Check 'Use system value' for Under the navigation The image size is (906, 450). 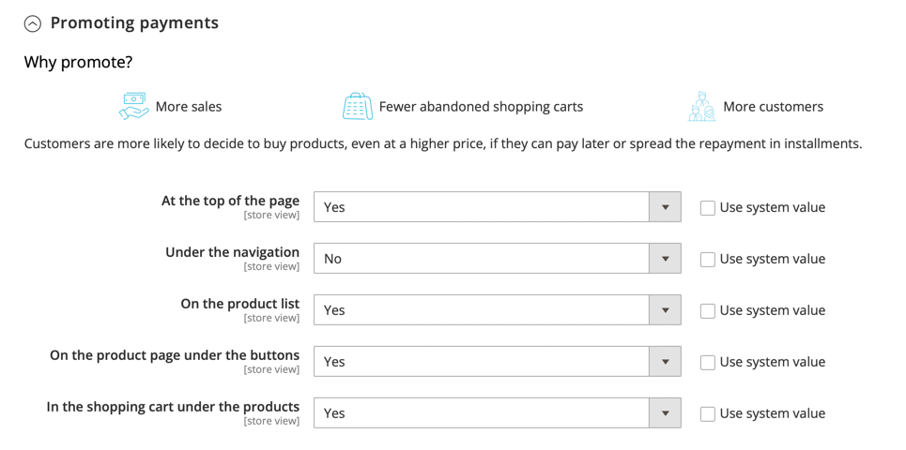pos(708,260)
